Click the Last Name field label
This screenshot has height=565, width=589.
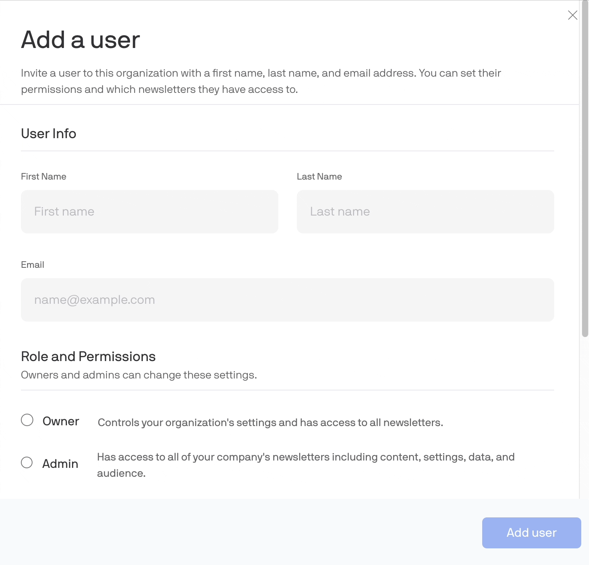coord(319,176)
